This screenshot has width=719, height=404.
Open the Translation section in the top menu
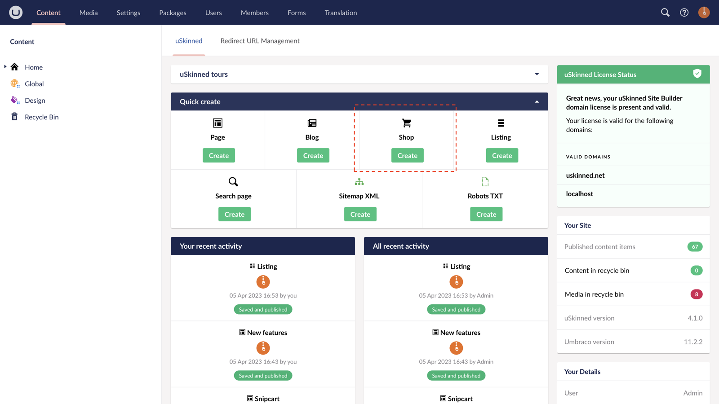(x=340, y=13)
